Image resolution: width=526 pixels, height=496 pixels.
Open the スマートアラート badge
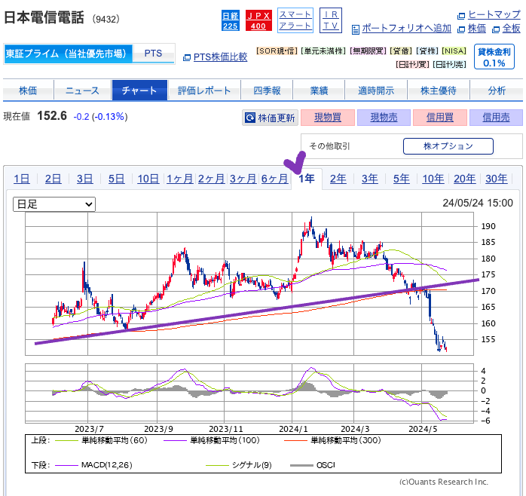[295, 20]
